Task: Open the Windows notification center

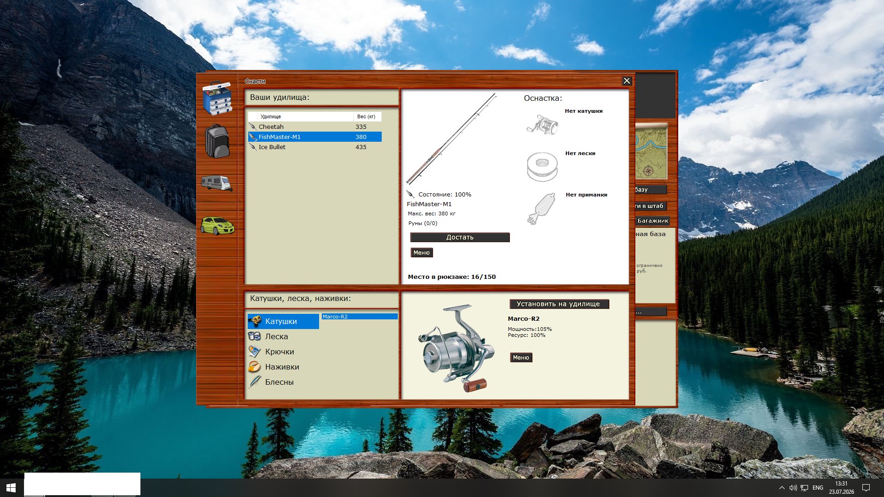Action: 866,488
